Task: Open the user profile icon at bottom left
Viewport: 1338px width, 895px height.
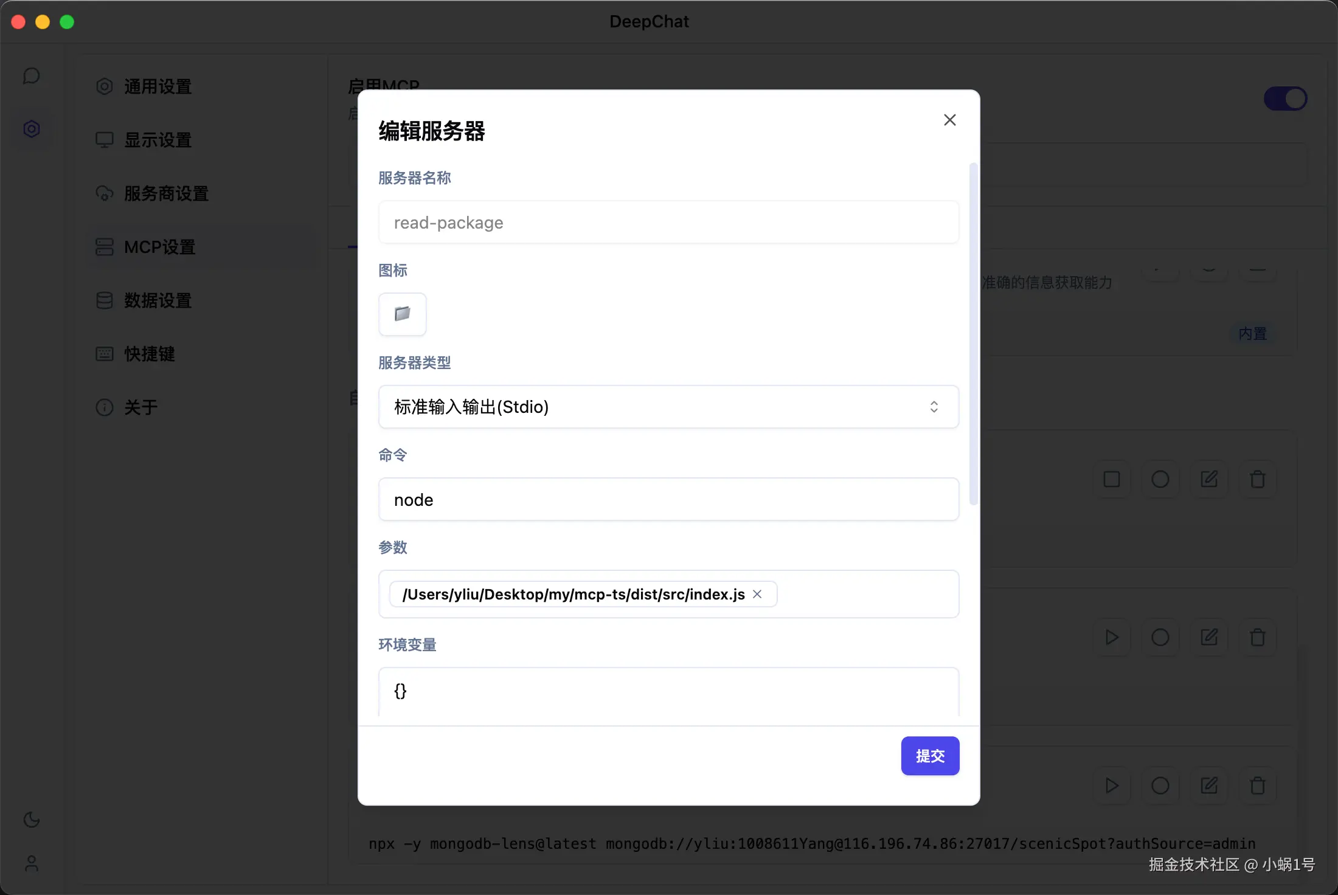Action: click(32, 865)
